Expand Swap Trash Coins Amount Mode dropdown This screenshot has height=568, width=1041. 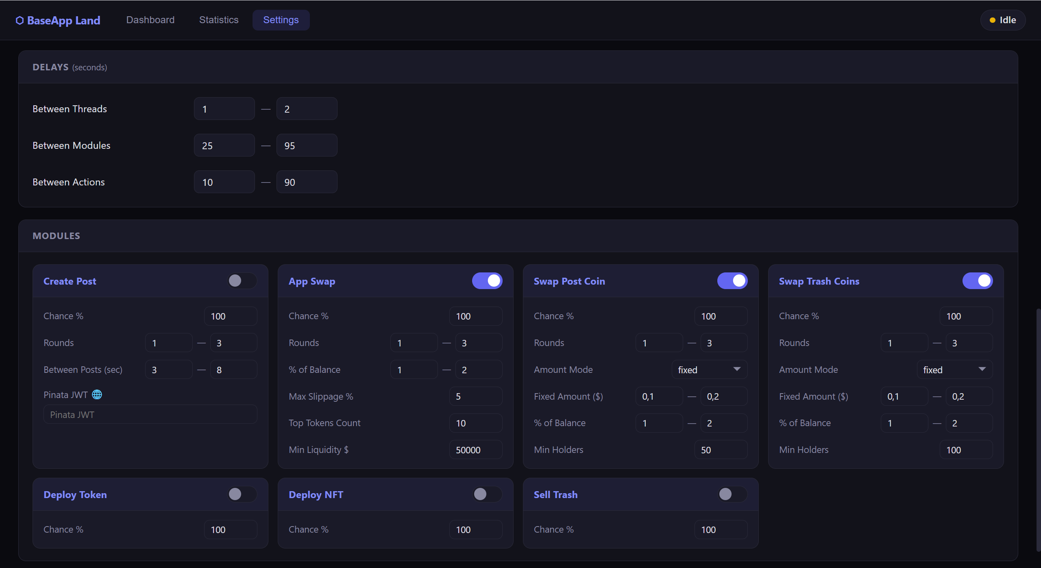[955, 370]
